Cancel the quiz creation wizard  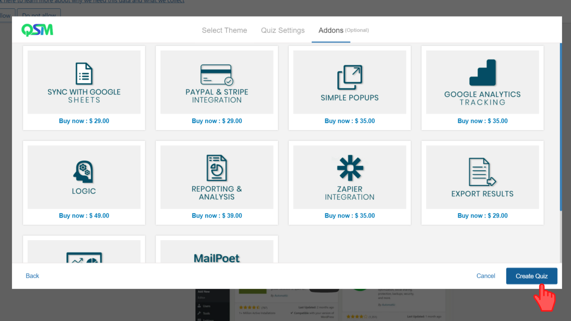coord(486,276)
